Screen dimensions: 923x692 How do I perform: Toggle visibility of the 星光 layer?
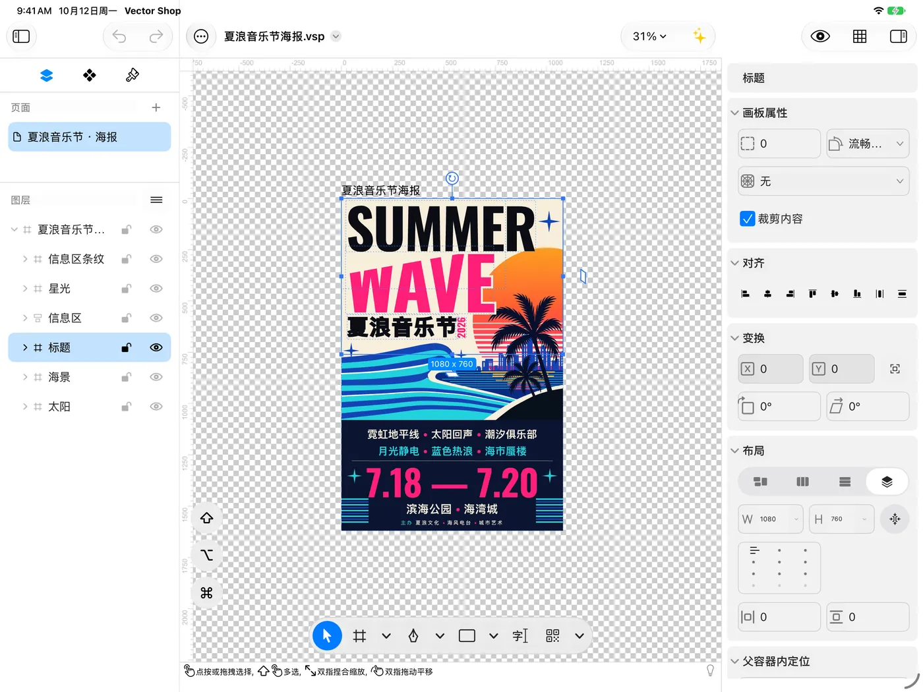click(x=156, y=289)
